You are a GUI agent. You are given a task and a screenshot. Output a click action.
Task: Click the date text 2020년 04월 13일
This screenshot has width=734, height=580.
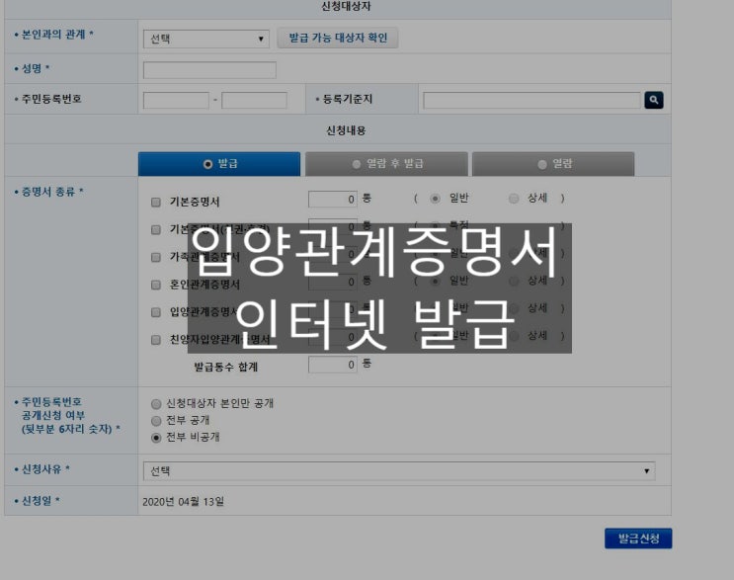183,502
